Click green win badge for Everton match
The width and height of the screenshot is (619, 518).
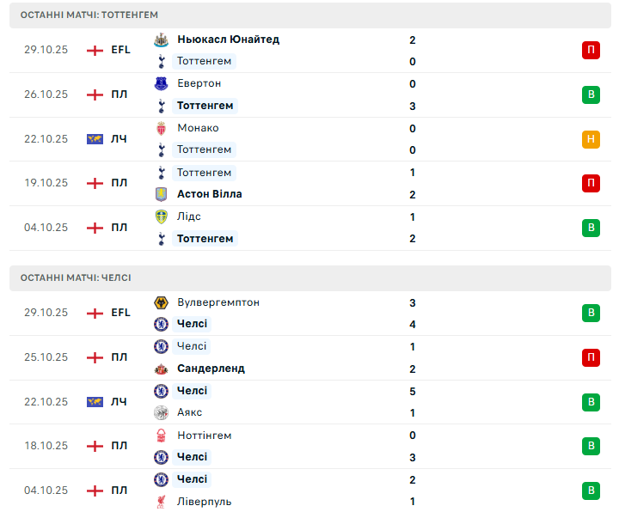tap(591, 94)
